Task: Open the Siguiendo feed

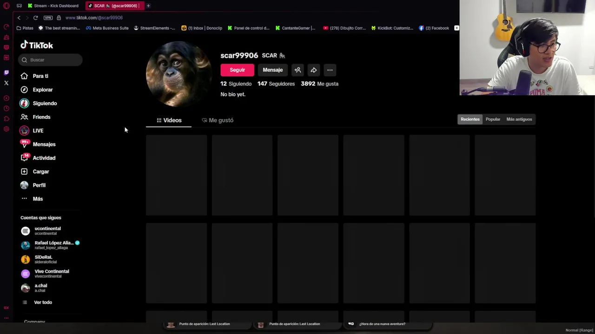Action: pyautogui.click(x=39, y=103)
